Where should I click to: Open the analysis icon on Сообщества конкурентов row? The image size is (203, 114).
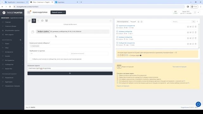(x=190, y=44)
